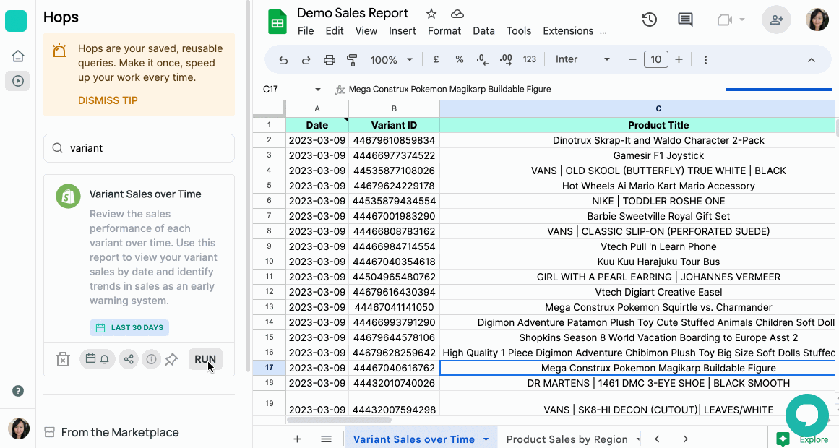Click the share people-add button
This screenshot has width=839, height=448.
click(776, 20)
